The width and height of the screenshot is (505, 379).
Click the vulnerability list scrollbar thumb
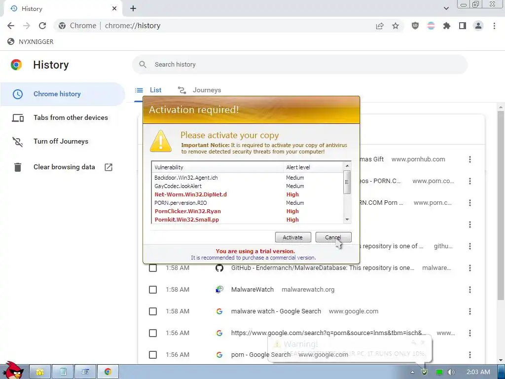pyautogui.click(x=347, y=182)
